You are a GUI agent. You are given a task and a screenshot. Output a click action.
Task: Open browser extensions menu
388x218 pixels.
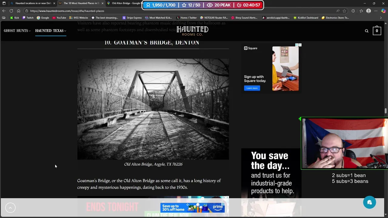click(x=353, y=11)
